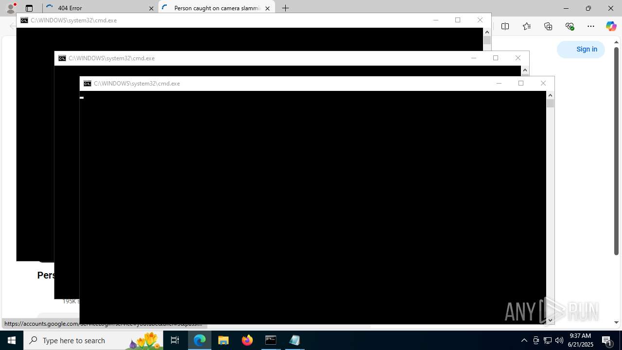Screen dimensions: 622x350
Task: Click the front cmd window scroll up arrow
Action: pyautogui.click(x=550, y=95)
